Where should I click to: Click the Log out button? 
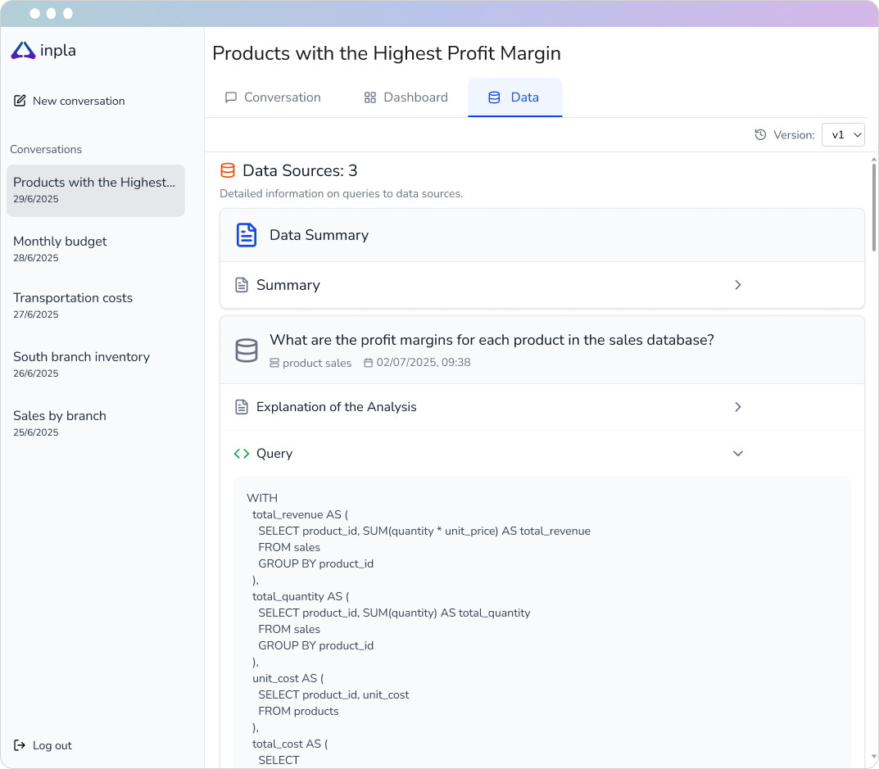(43, 745)
